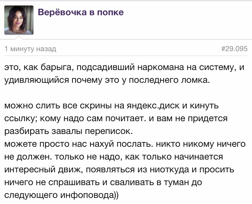Click the timestamp 1 минуту назад
This screenshot has width=252, height=204.
pos(30,49)
